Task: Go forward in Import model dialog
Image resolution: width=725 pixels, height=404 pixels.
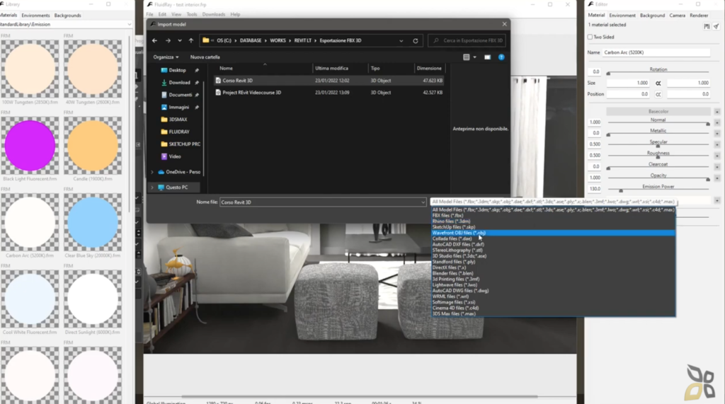Action: tap(168, 40)
